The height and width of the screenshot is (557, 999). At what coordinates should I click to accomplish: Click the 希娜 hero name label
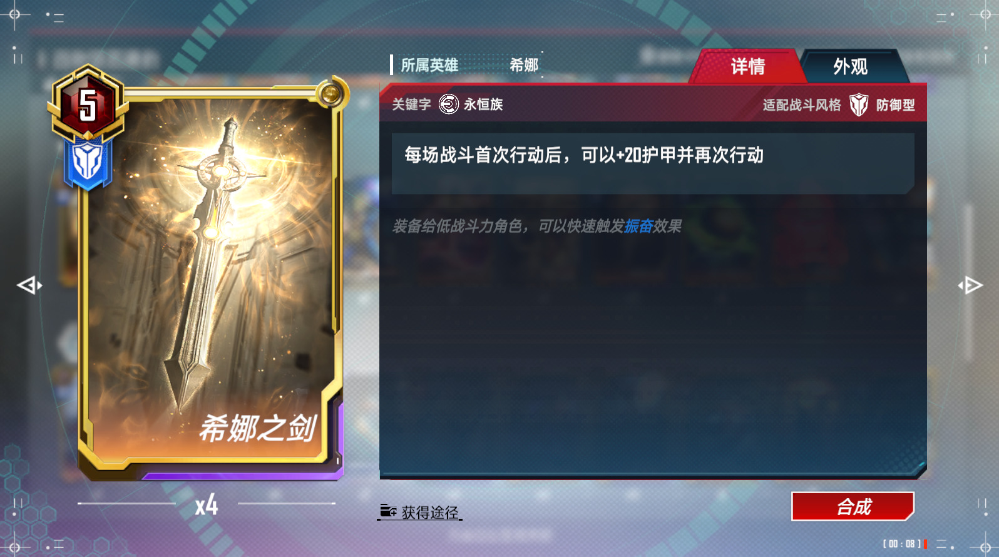click(524, 65)
